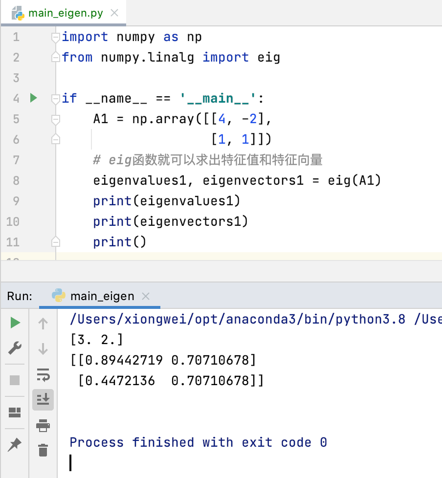Toggle soft-wrap in the console output

pyautogui.click(x=43, y=375)
